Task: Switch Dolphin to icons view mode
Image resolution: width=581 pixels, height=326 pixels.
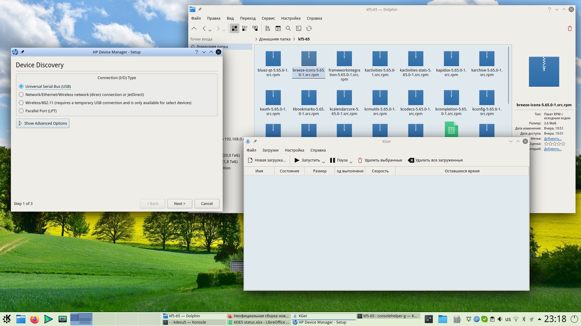Action: tap(234, 28)
